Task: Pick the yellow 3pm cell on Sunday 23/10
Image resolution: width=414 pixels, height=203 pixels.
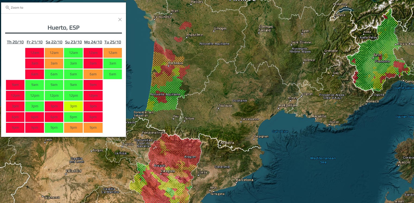Action: tap(73, 106)
